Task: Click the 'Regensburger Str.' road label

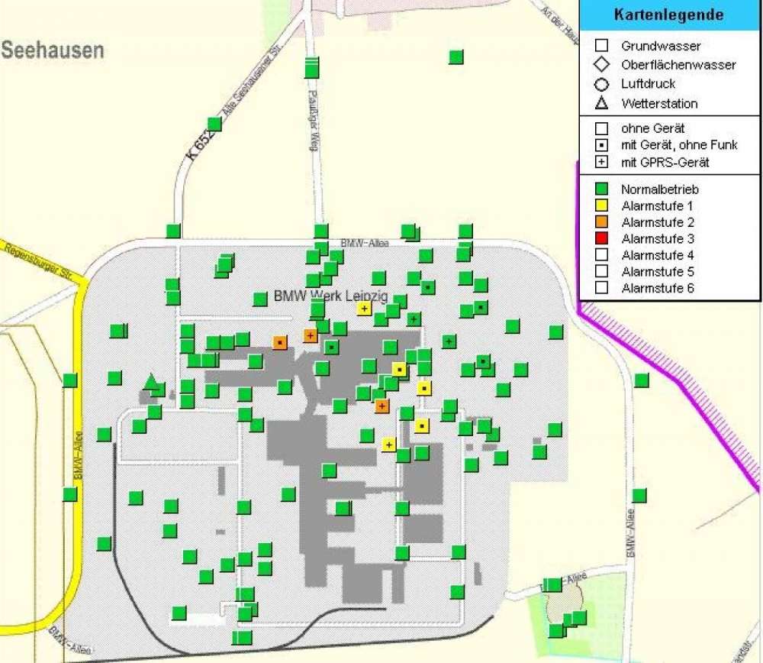Action: [39, 260]
